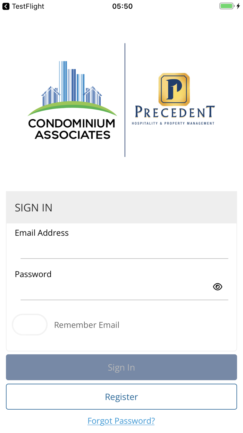The height and width of the screenshot is (433, 243).
Task: Show the password with the eye toggle
Action: pyautogui.click(x=218, y=286)
